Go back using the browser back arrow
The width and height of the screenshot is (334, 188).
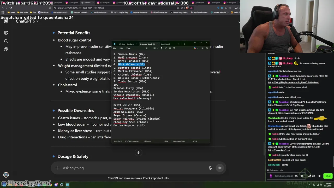pyautogui.click(x=3, y=8)
